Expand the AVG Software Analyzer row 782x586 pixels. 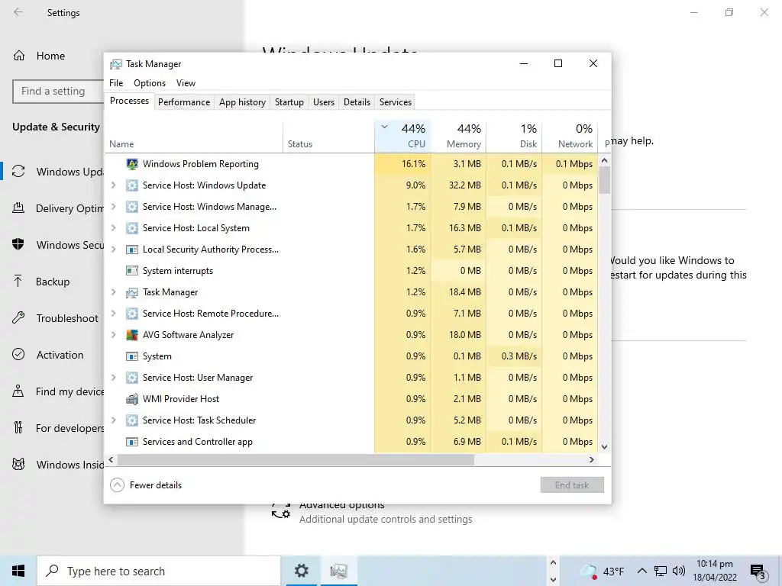click(x=114, y=335)
